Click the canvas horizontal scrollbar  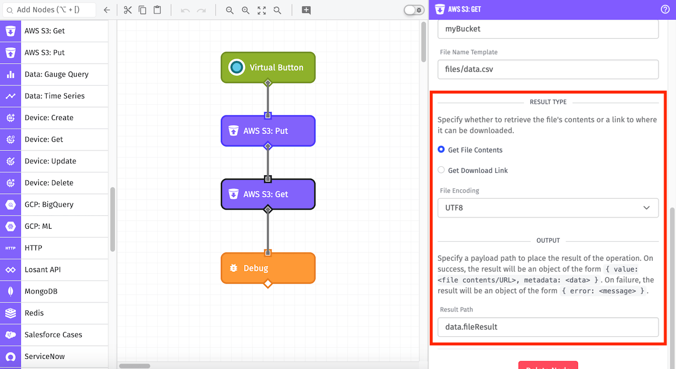135,366
